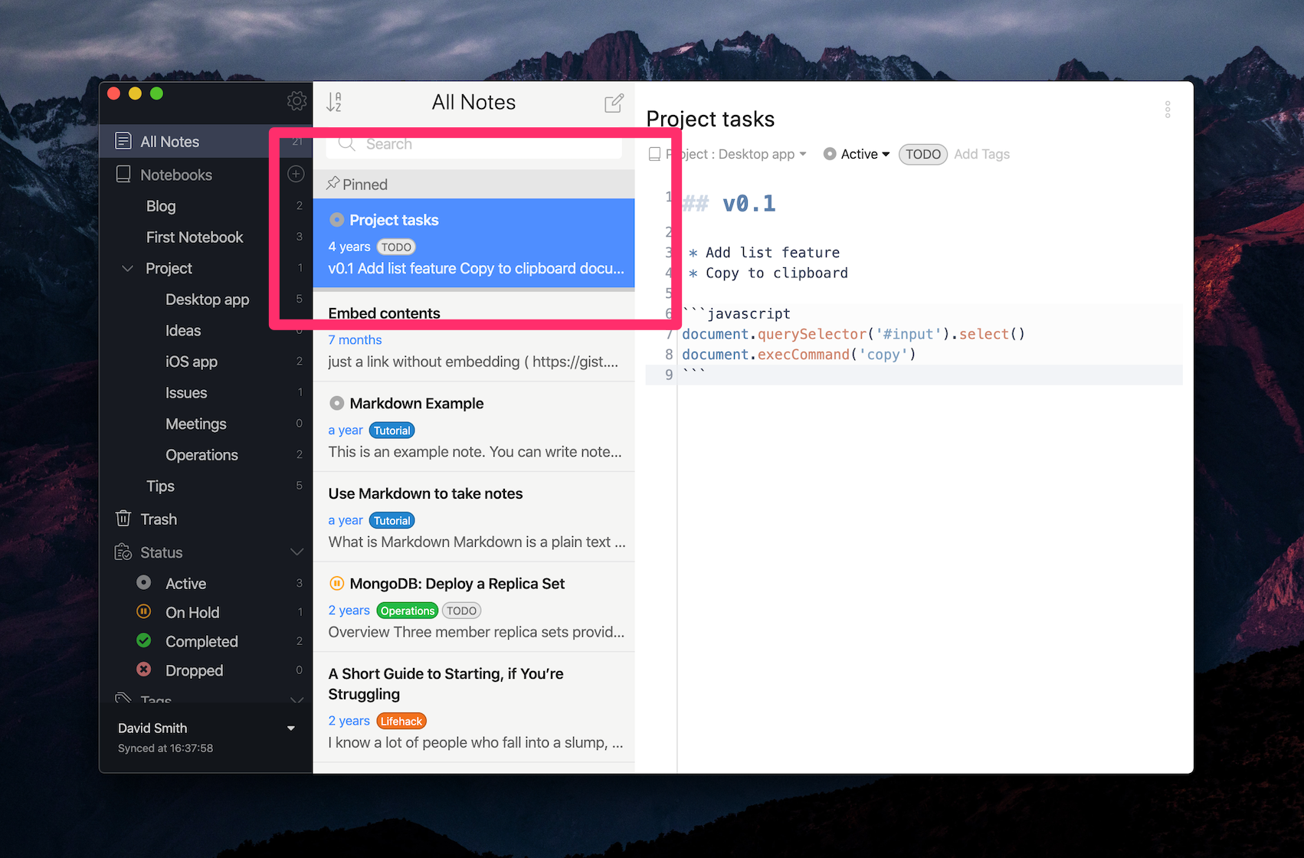This screenshot has height=858, width=1304.
Task: Select the Completed status filter
Action: (x=201, y=641)
